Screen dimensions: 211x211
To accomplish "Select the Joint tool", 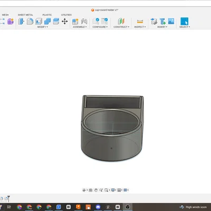I will pyautogui.click(x=84, y=22).
